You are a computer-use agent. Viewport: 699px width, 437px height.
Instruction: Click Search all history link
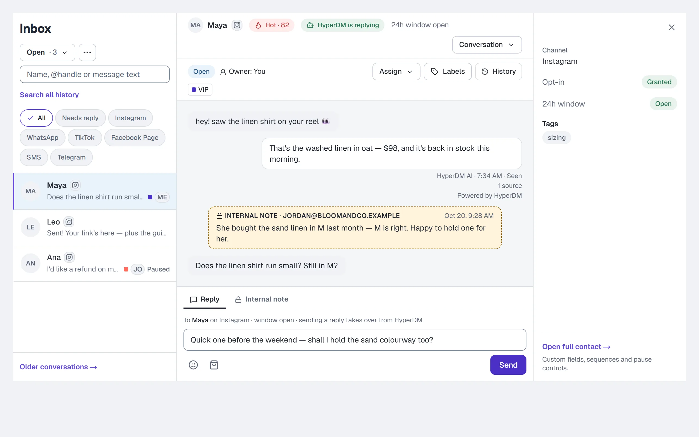pyautogui.click(x=49, y=95)
